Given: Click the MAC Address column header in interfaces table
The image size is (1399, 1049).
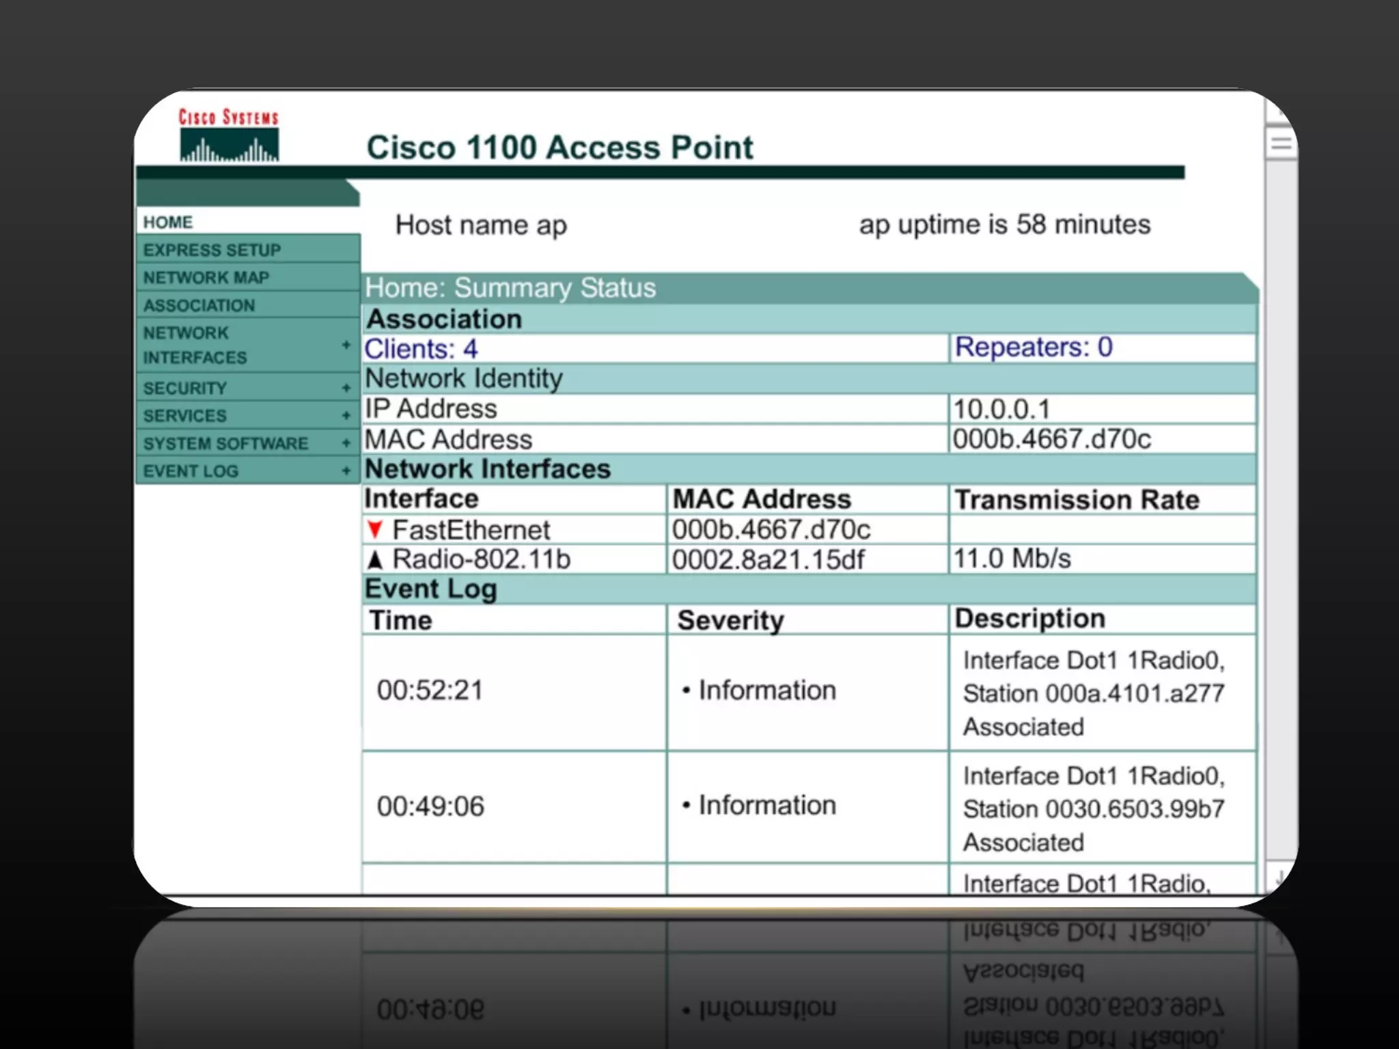Looking at the screenshot, I should point(762,499).
